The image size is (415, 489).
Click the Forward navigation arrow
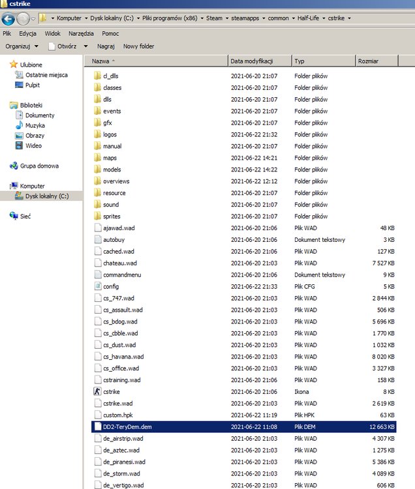click(x=23, y=19)
